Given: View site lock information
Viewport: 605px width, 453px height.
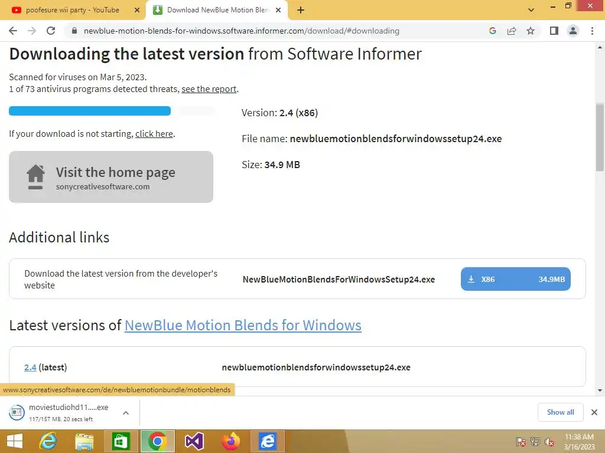Looking at the screenshot, I should [74, 31].
